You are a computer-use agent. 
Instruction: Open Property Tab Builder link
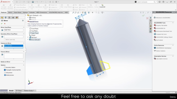[x=162, y=26]
